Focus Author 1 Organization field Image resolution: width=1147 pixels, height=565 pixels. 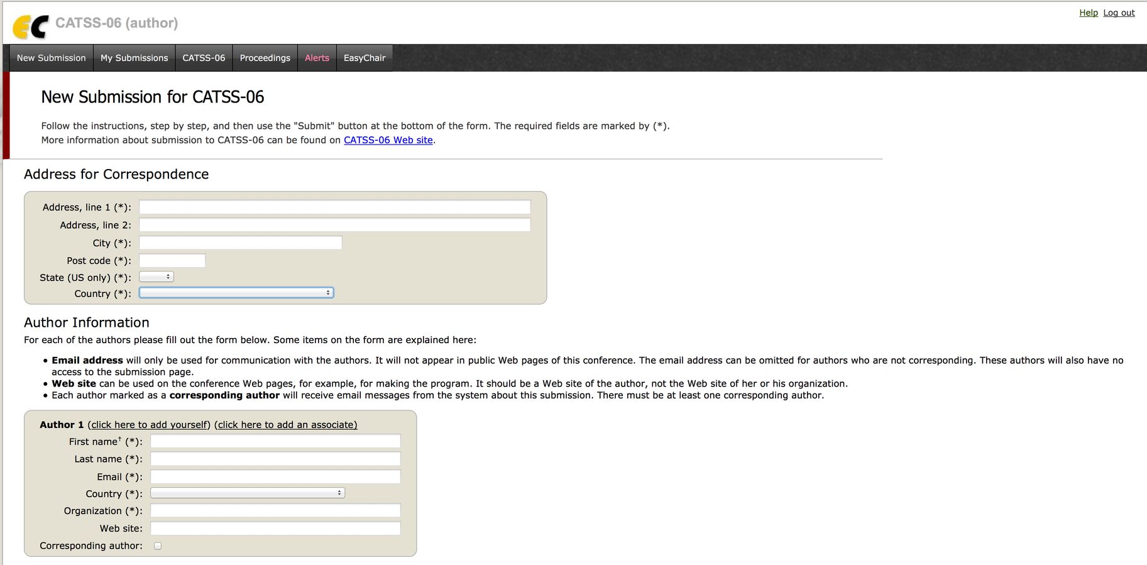tap(275, 510)
